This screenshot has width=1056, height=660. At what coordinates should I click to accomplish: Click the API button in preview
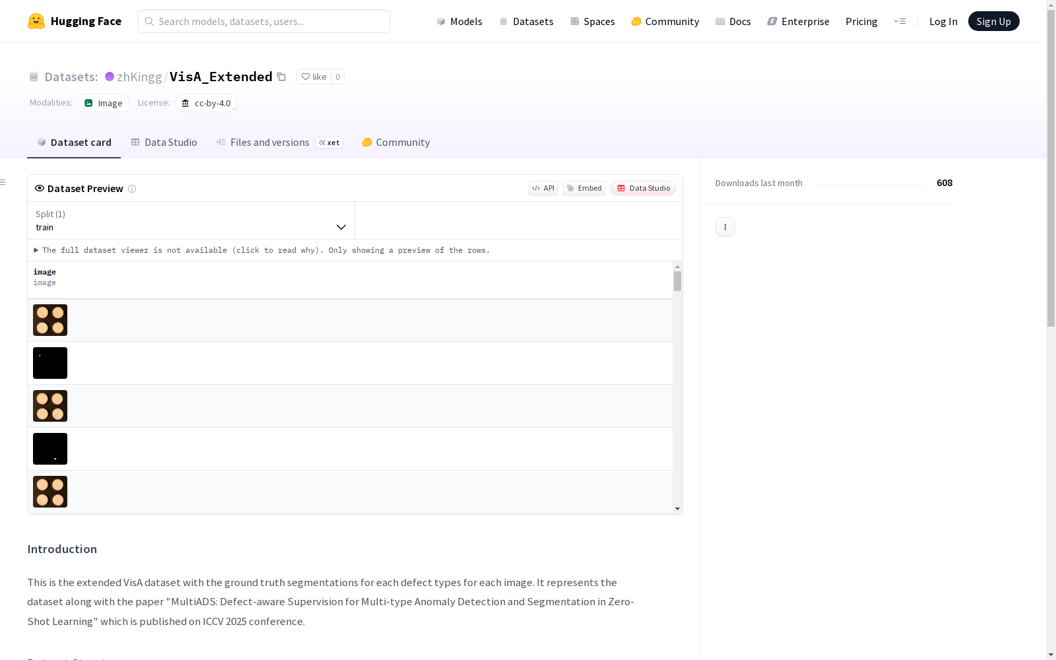pos(543,188)
